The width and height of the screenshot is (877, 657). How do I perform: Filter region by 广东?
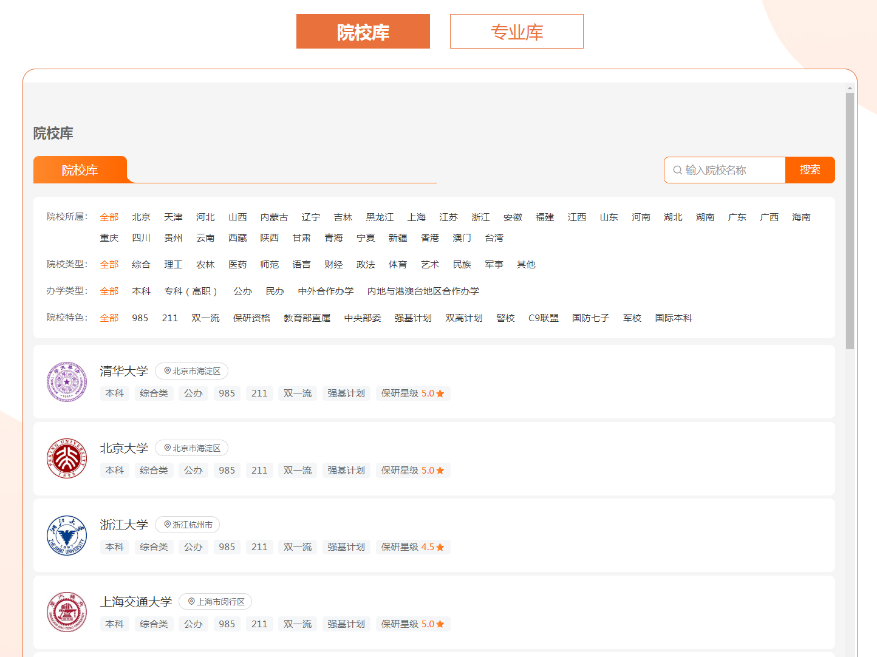tap(737, 217)
